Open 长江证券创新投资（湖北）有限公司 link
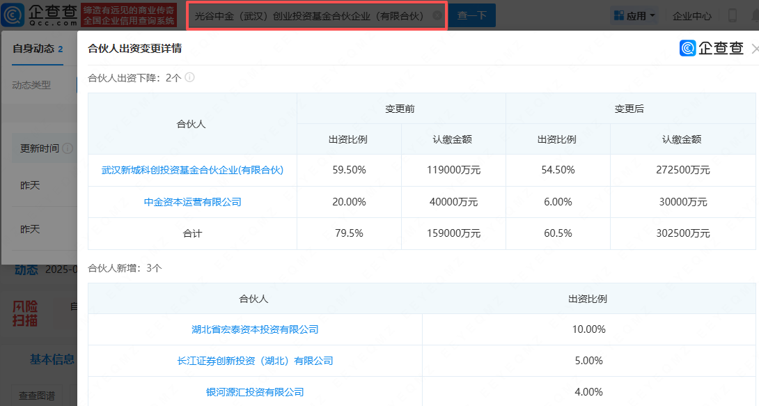The width and height of the screenshot is (759, 406). tap(255, 361)
